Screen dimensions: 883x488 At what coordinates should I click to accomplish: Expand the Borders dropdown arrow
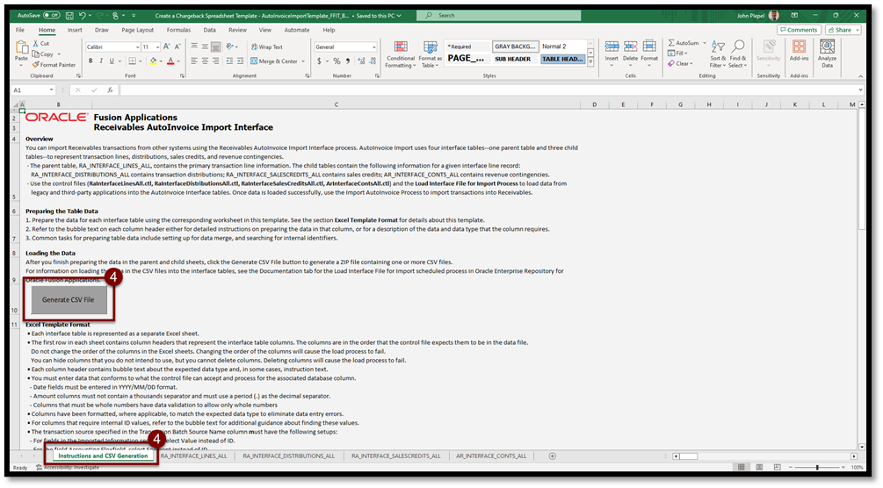(x=139, y=61)
